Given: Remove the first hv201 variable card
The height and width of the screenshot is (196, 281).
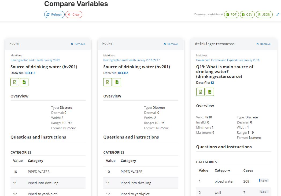Looking at the screenshot, I should [78, 44].
